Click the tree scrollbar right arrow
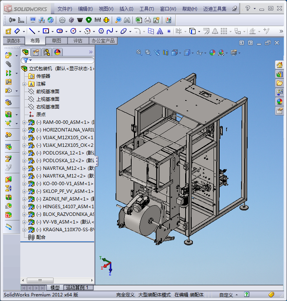The height and width of the screenshot is (301, 287). tap(92, 280)
